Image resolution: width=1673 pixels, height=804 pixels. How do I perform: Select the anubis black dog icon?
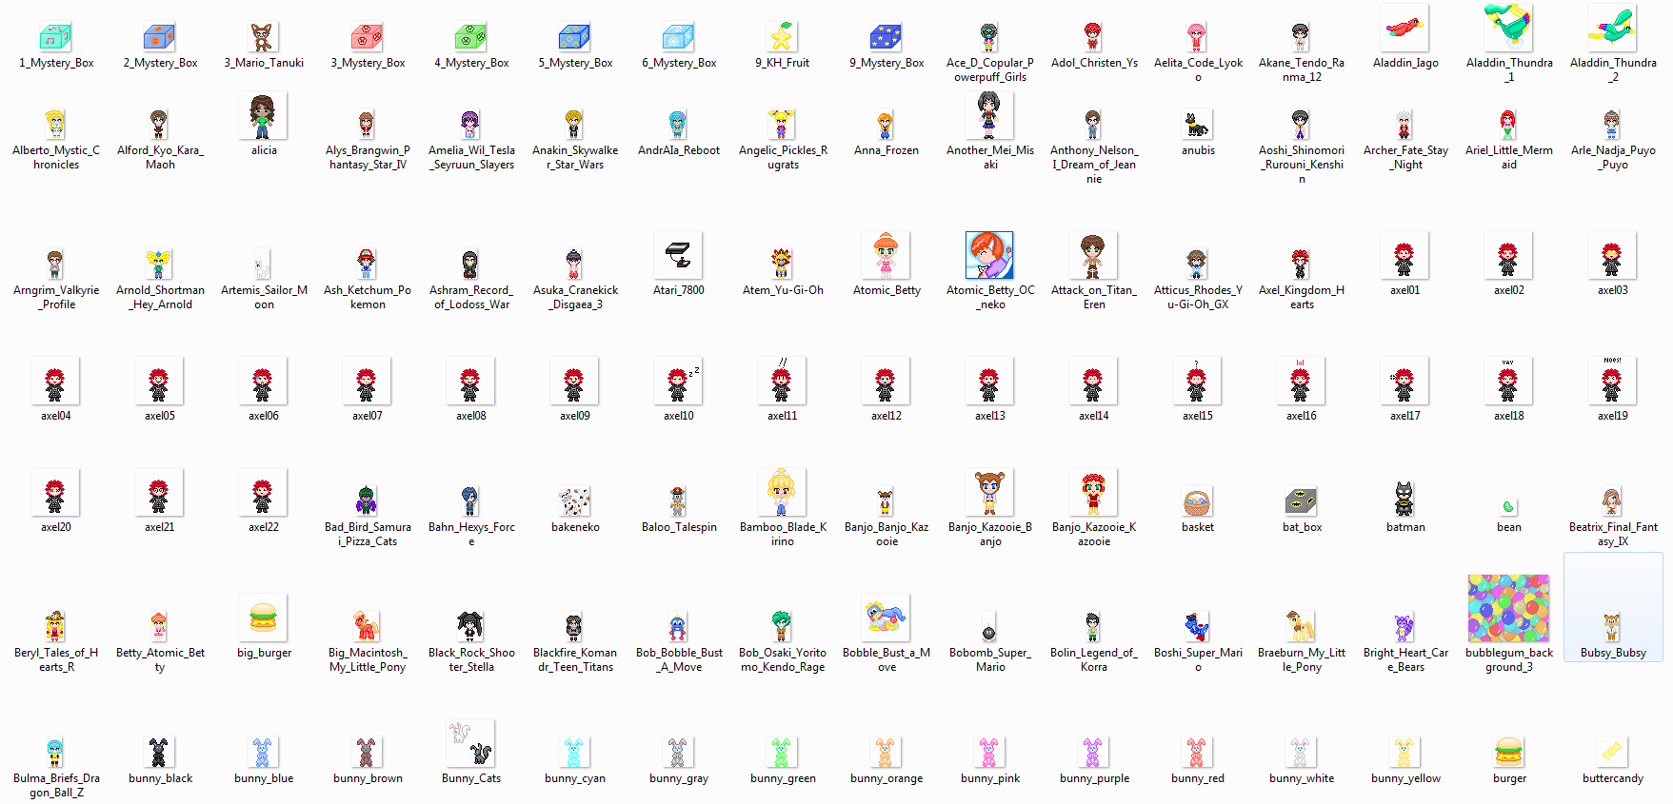tap(1197, 125)
